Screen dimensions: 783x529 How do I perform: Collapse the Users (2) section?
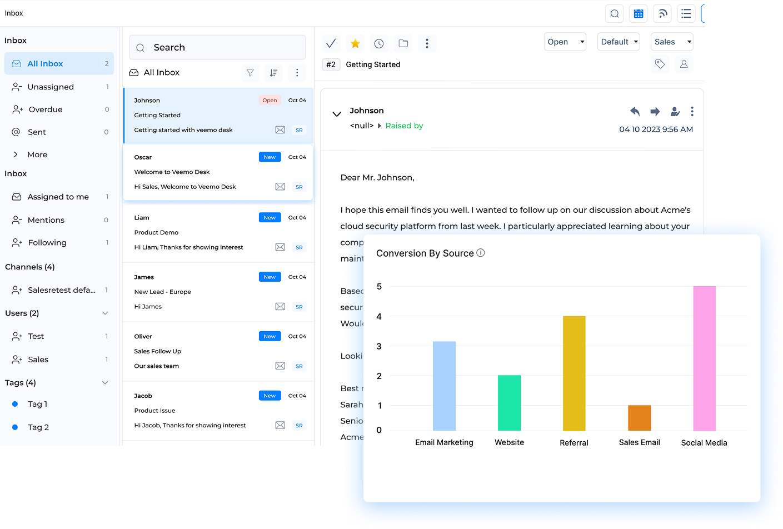[105, 313]
